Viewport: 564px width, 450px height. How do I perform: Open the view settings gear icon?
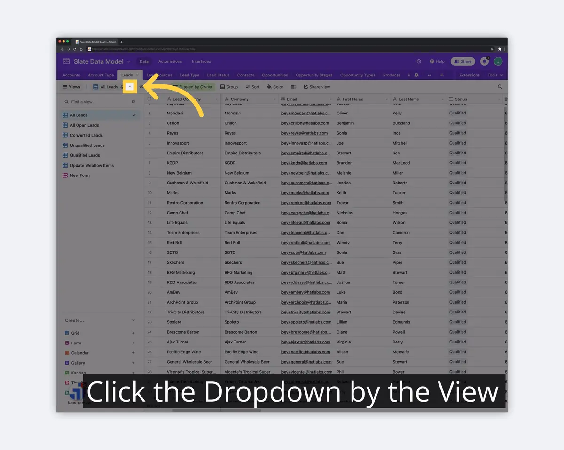click(x=133, y=102)
